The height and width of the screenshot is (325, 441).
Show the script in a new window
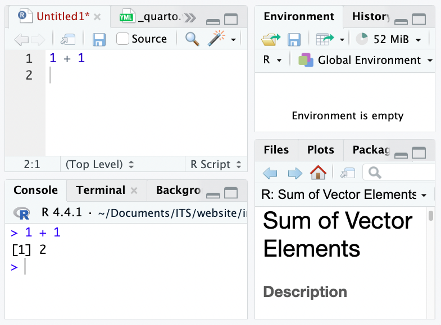coord(68,39)
